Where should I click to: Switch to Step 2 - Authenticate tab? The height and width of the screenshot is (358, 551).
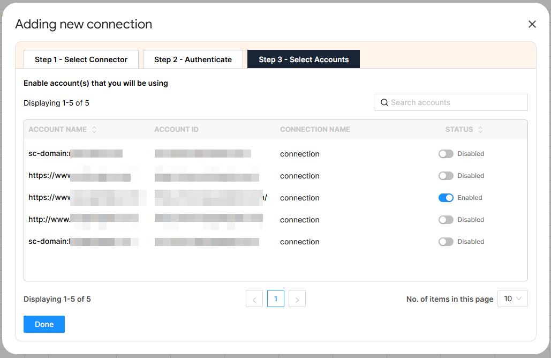pos(193,59)
